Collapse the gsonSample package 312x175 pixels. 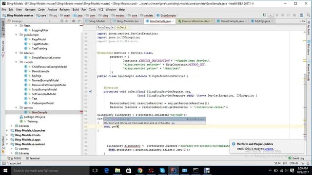pyautogui.click(x=16, y=35)
